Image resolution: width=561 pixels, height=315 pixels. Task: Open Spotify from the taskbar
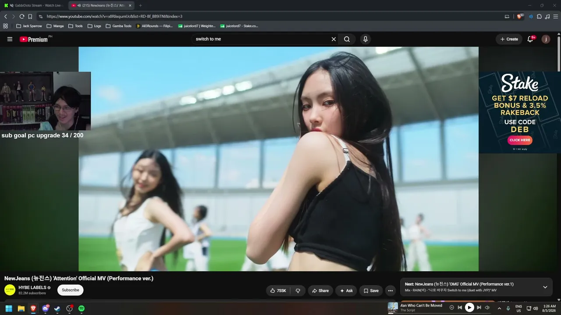coord(82,308)
